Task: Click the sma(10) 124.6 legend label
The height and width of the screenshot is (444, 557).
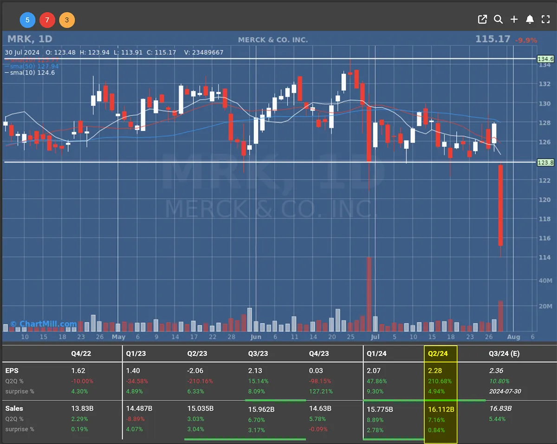Action: point(30,72)
